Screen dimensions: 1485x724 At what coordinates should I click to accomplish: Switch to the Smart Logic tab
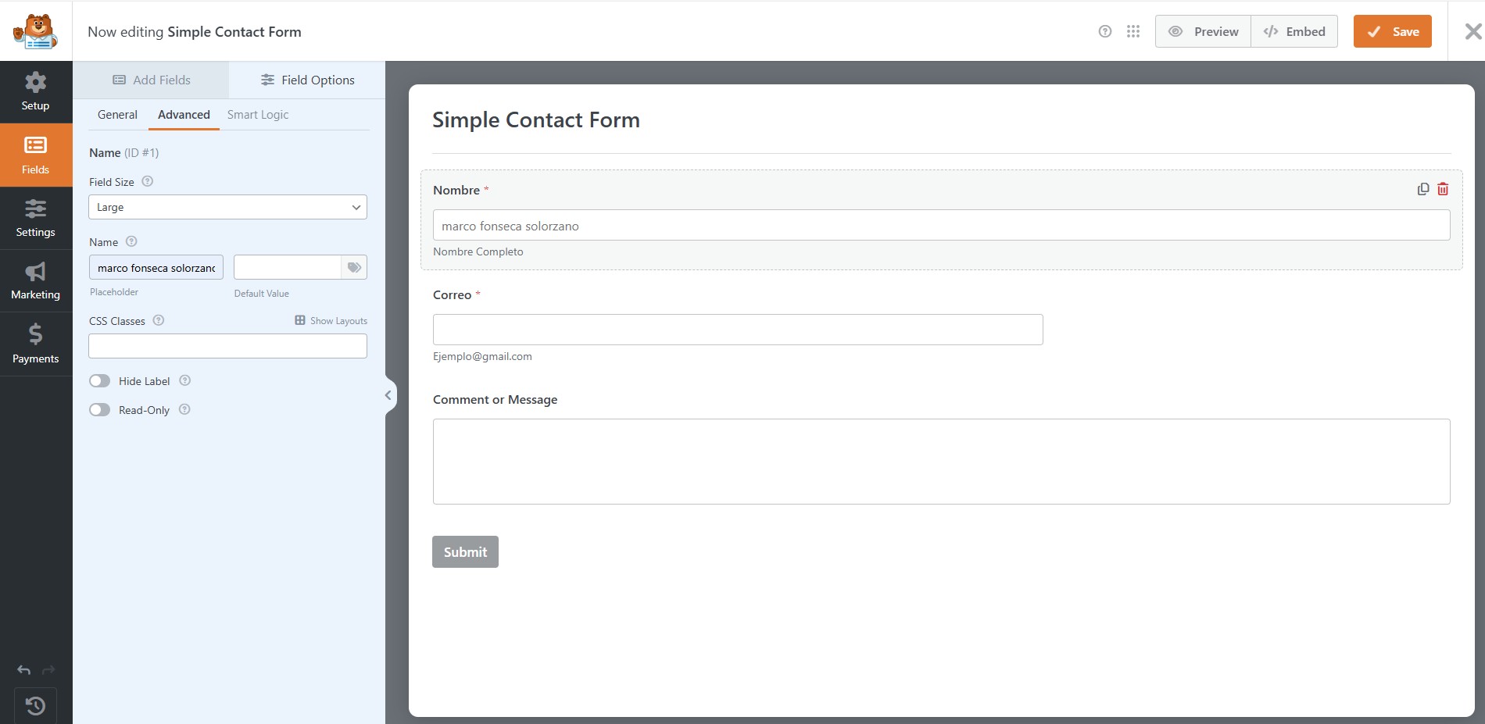tap(257, 114)
